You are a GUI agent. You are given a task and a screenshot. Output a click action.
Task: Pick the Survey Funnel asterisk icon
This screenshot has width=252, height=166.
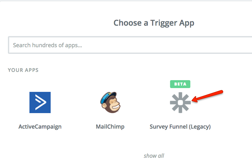180,102
